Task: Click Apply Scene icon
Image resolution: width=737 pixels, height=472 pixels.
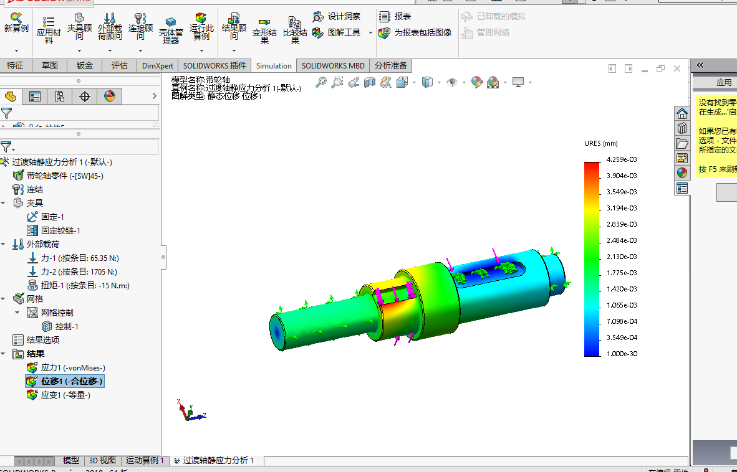Action: click(x=493, y=83)
